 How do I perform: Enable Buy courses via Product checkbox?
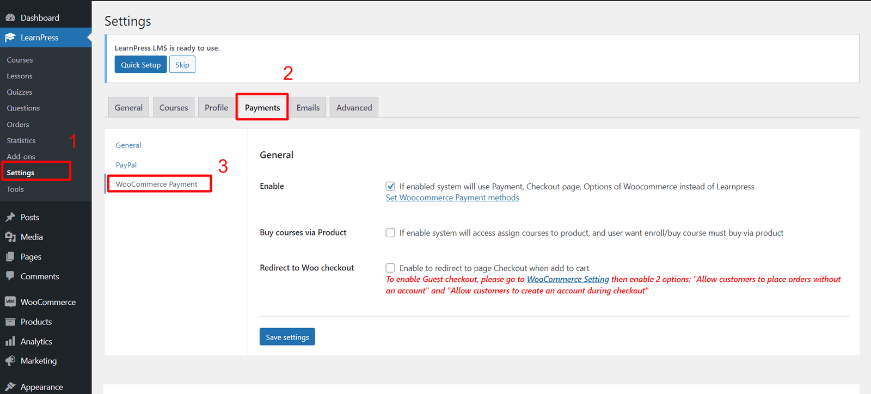pos(390,233)
